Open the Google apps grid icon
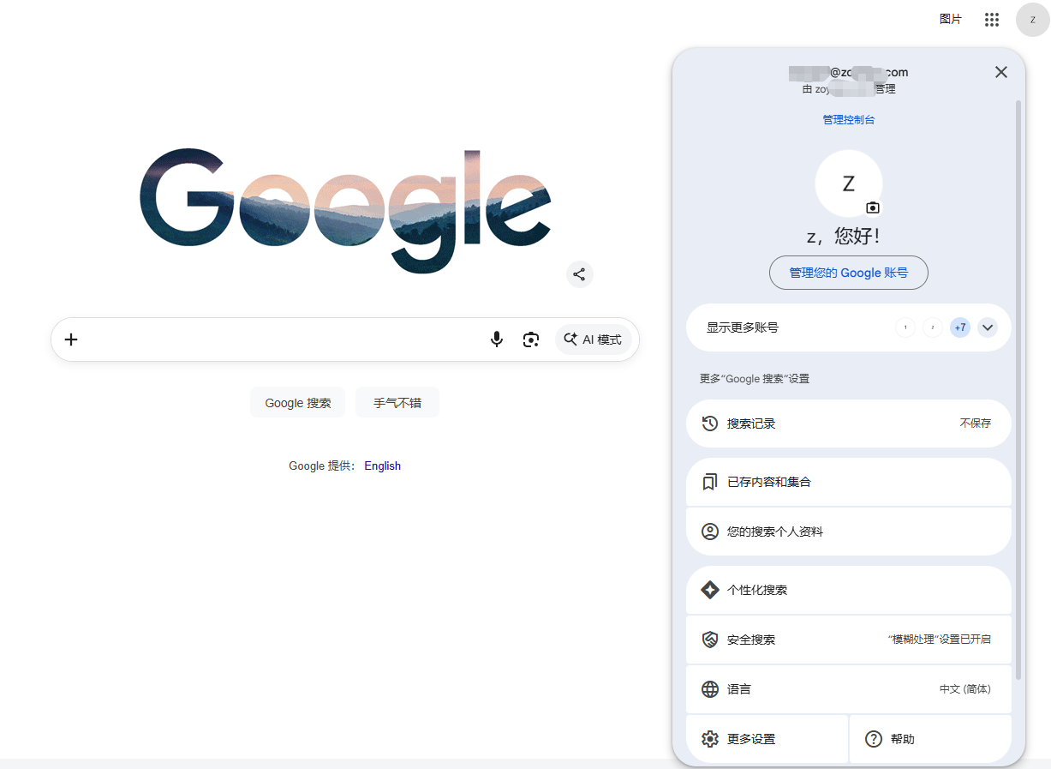 coord(992,19)
